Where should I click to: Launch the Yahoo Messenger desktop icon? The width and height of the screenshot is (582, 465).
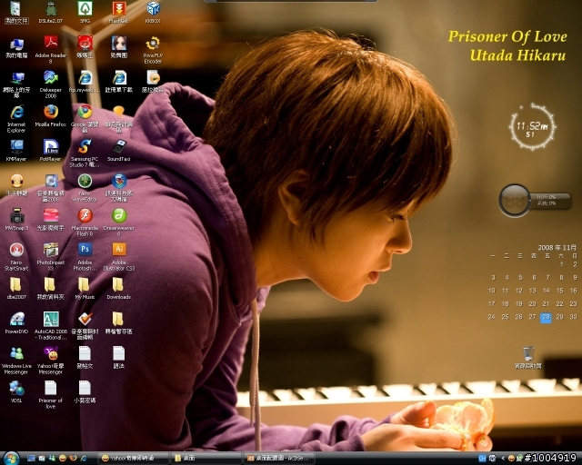click(x=51, y=361)
